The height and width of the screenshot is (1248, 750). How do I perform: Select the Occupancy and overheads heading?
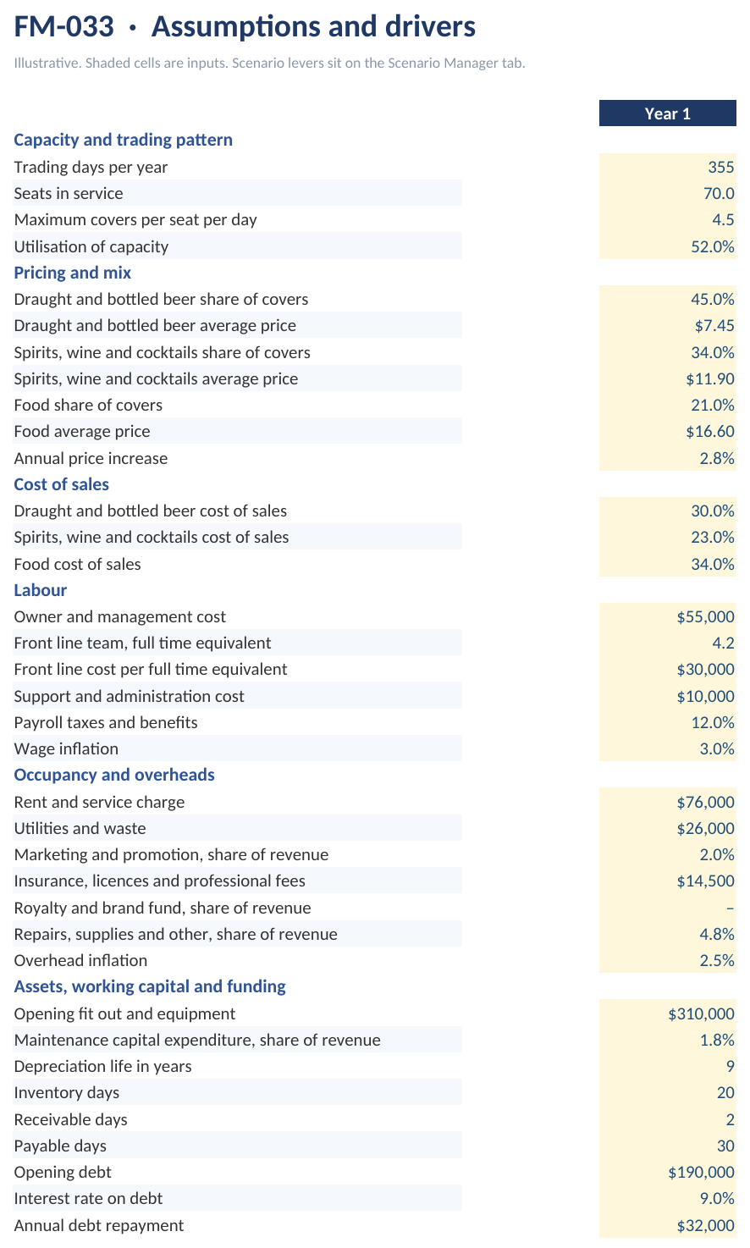click(x=114, y=775)
